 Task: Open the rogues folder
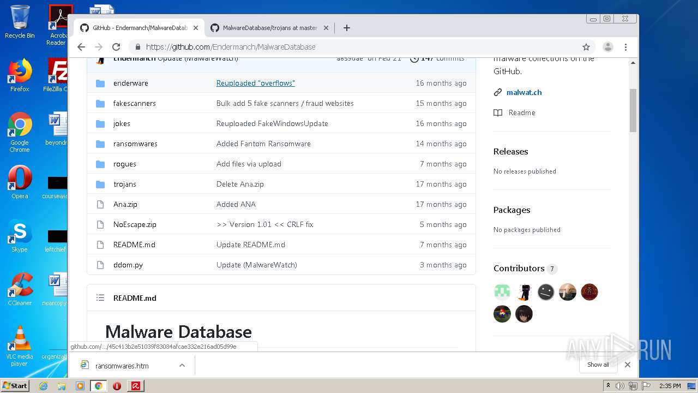pos(125,164)
